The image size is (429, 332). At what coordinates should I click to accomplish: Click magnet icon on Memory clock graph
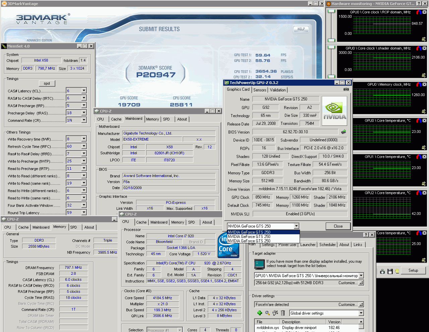(419, 84)
